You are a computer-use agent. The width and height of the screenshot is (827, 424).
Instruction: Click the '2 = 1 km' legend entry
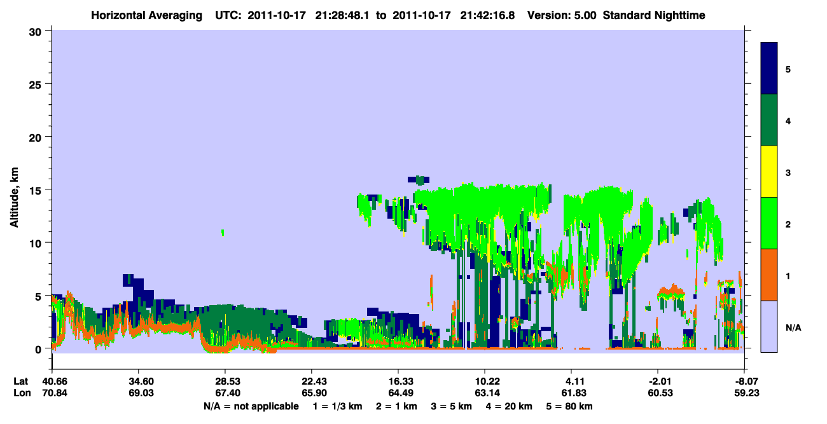point(397,406)
